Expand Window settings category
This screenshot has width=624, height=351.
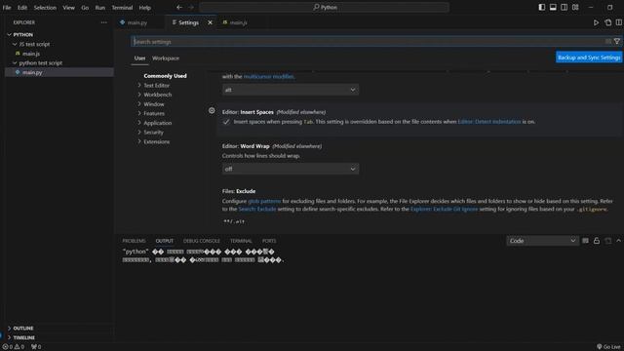point(154,104)
